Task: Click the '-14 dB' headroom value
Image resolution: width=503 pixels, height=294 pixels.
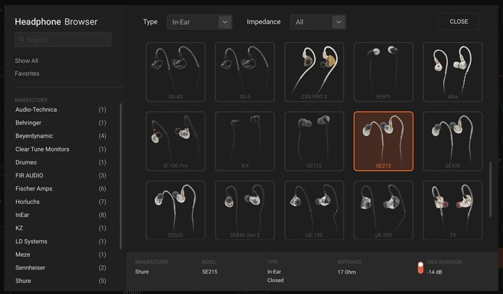Action: (x=434, y=272)
